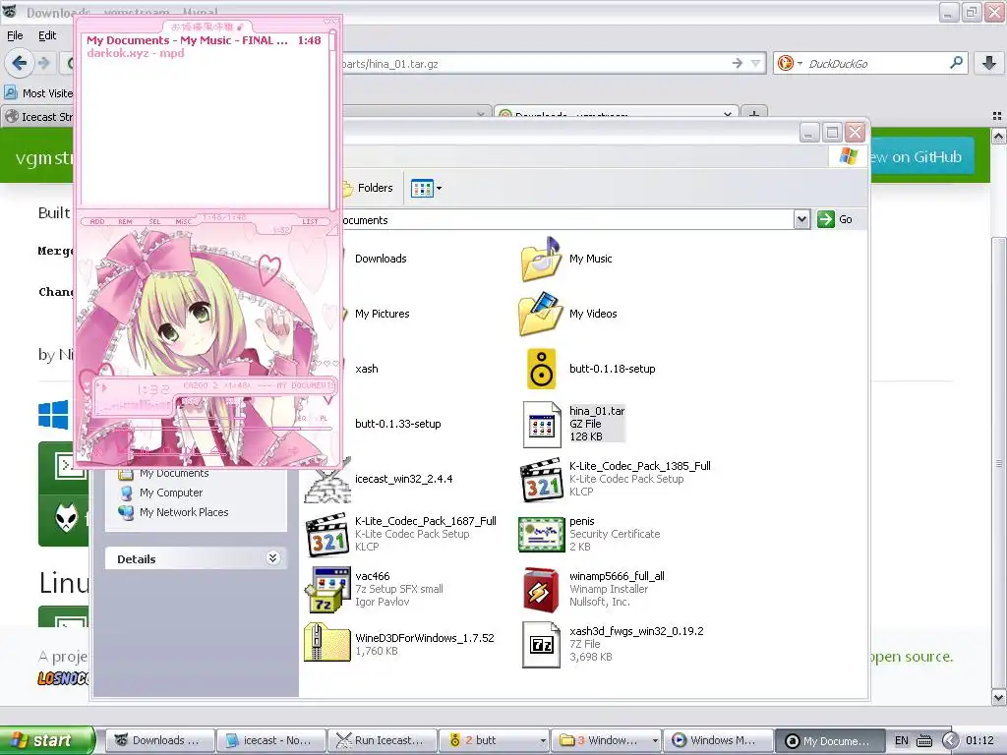1007x755 pixels.
Task: Select K-Lite_Codec_Pack_1385_Full installer icon
Action: pos(541,480)
